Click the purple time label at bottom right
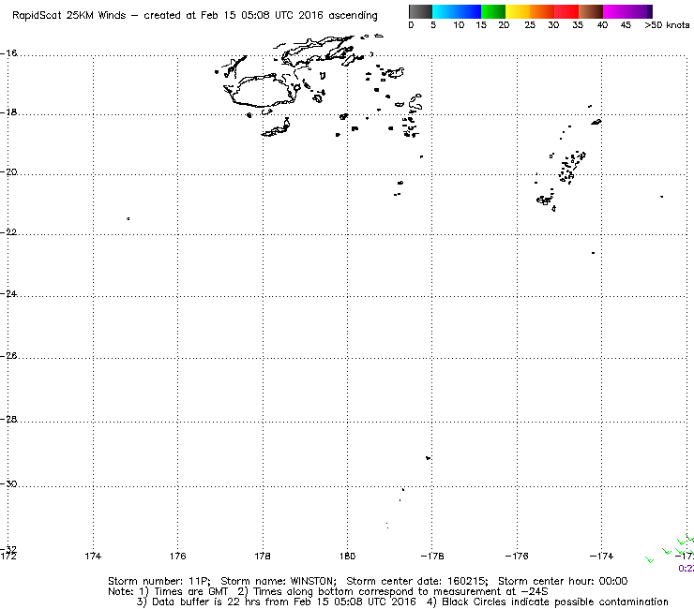The height and width of the screenshot is (609, 694). [x=686, y=569]
